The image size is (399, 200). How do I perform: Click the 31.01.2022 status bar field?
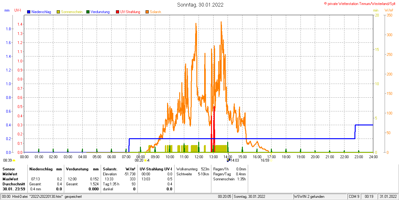[388, 197]
